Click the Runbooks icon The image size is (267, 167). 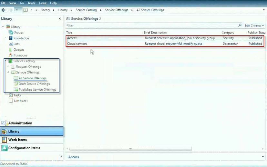11,55
